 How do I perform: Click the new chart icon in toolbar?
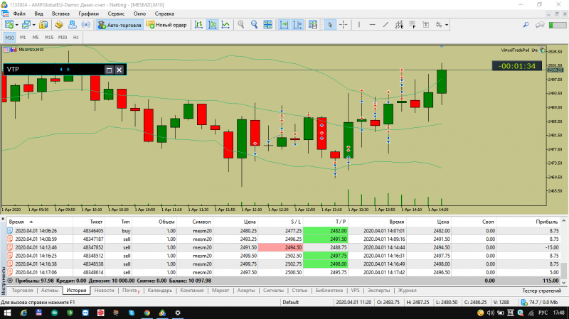(x=9, y=25)
